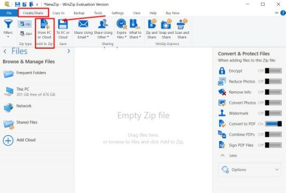Click the Combine PDFs icon
The height and width of the screenshot is (193, 286).
point(222,135)
